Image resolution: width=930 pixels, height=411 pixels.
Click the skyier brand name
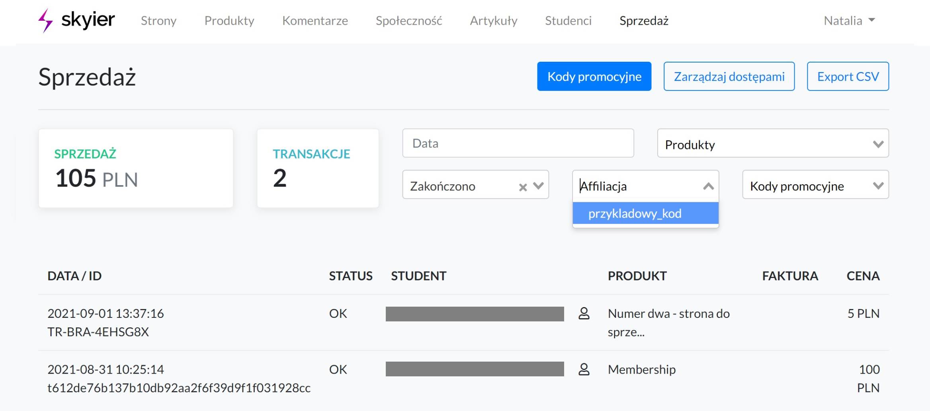88,20
